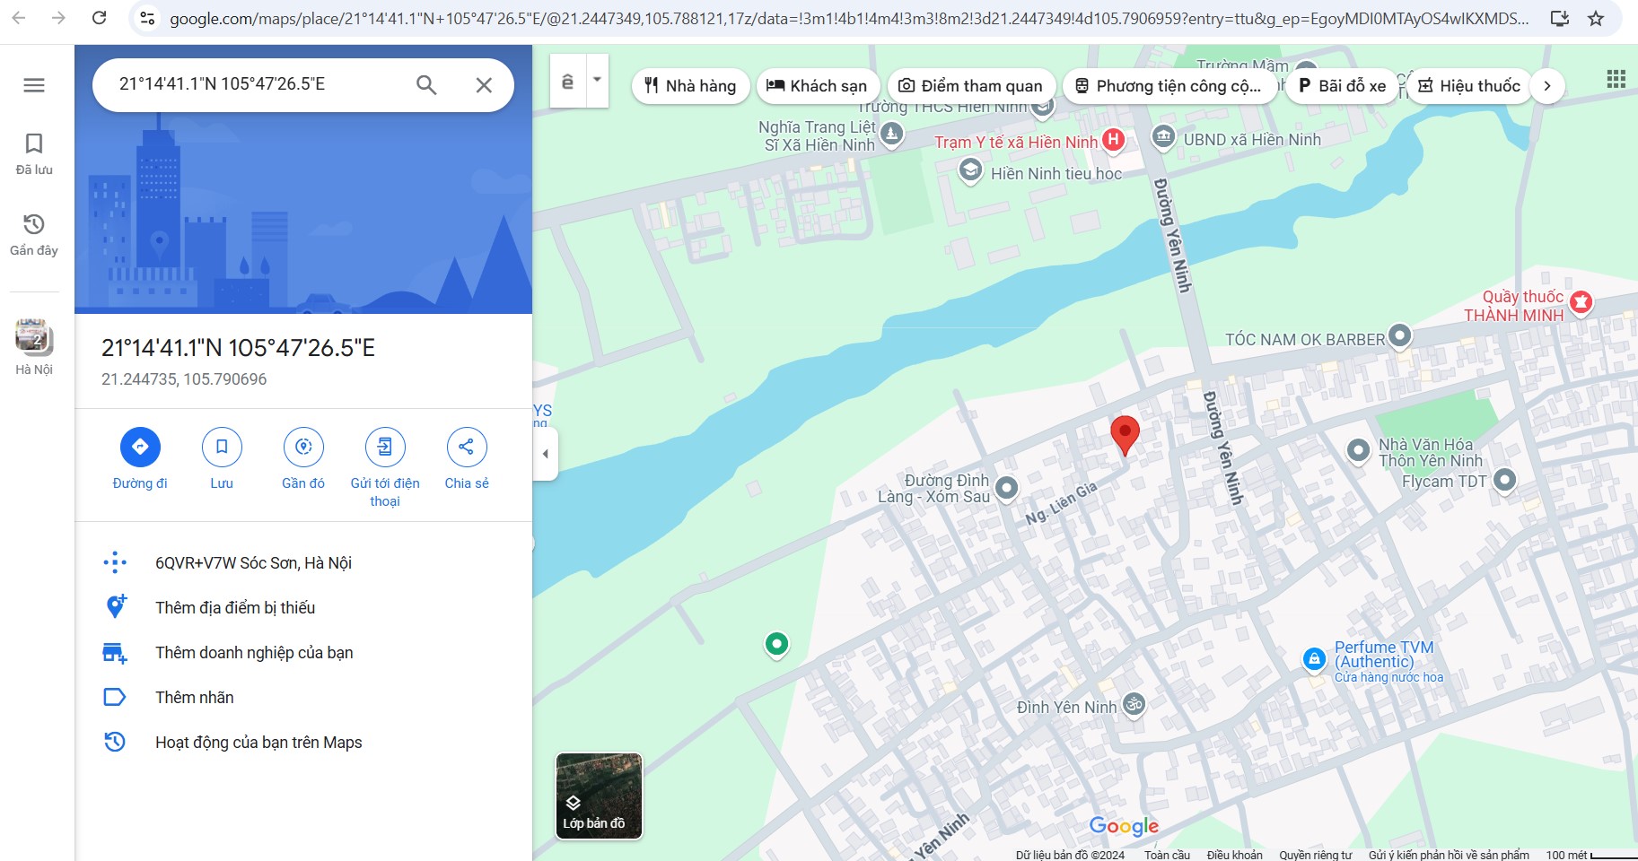Click Thêm địa điểm bị thiếu
This screenshot has width=1638, height=861.
[303, 608]
